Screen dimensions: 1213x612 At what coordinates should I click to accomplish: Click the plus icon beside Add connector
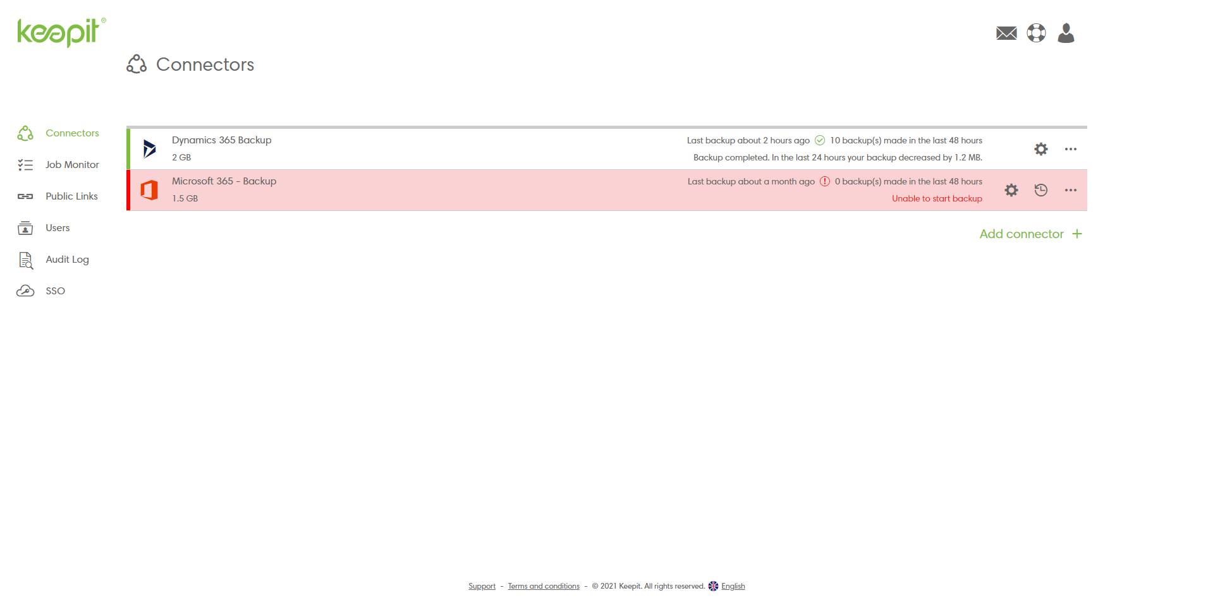click(1077, 234)
